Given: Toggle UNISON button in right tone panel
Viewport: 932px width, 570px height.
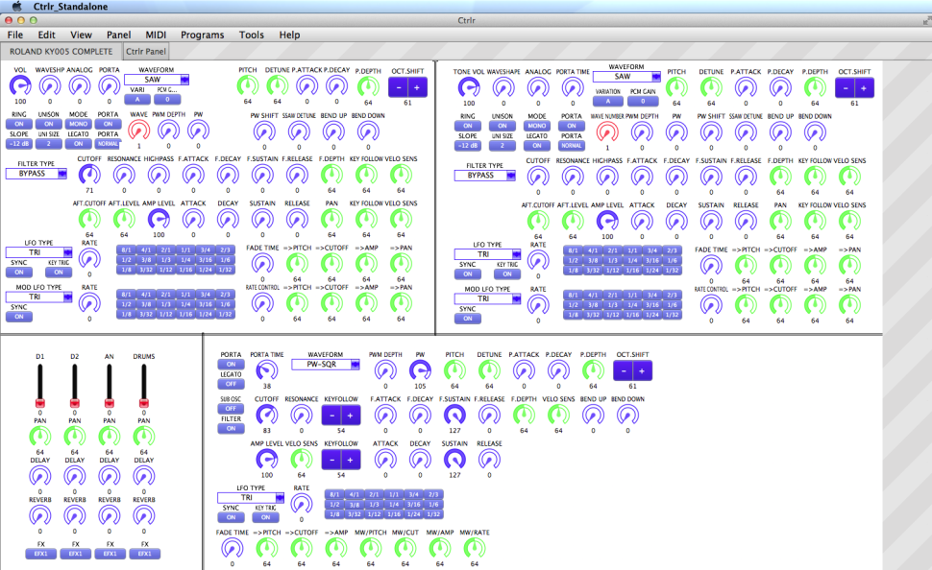Looking at the screenshot, I should [503, 126].
